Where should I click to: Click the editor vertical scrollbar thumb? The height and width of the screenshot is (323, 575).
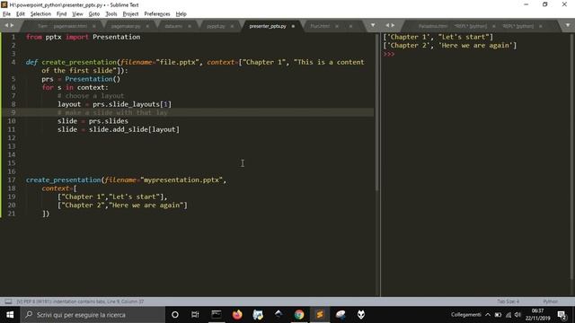click(x=377, y=111)
